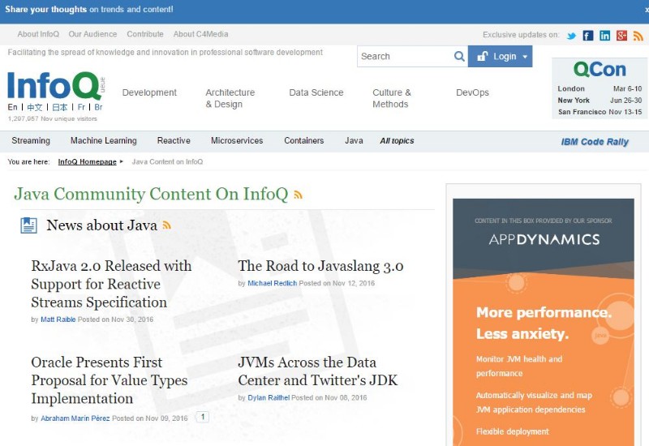Click the search magnifier icon

(x=459, y=56)
